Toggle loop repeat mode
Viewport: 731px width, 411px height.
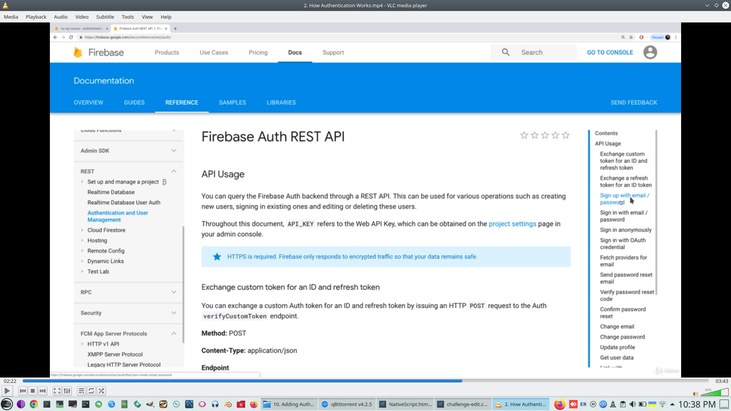(x=91, y=391)
